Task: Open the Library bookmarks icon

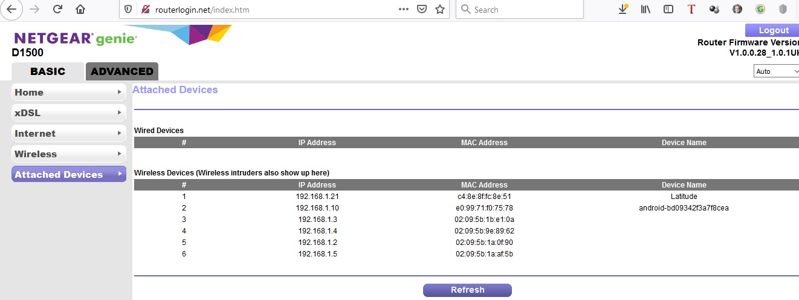Action: 645,9
